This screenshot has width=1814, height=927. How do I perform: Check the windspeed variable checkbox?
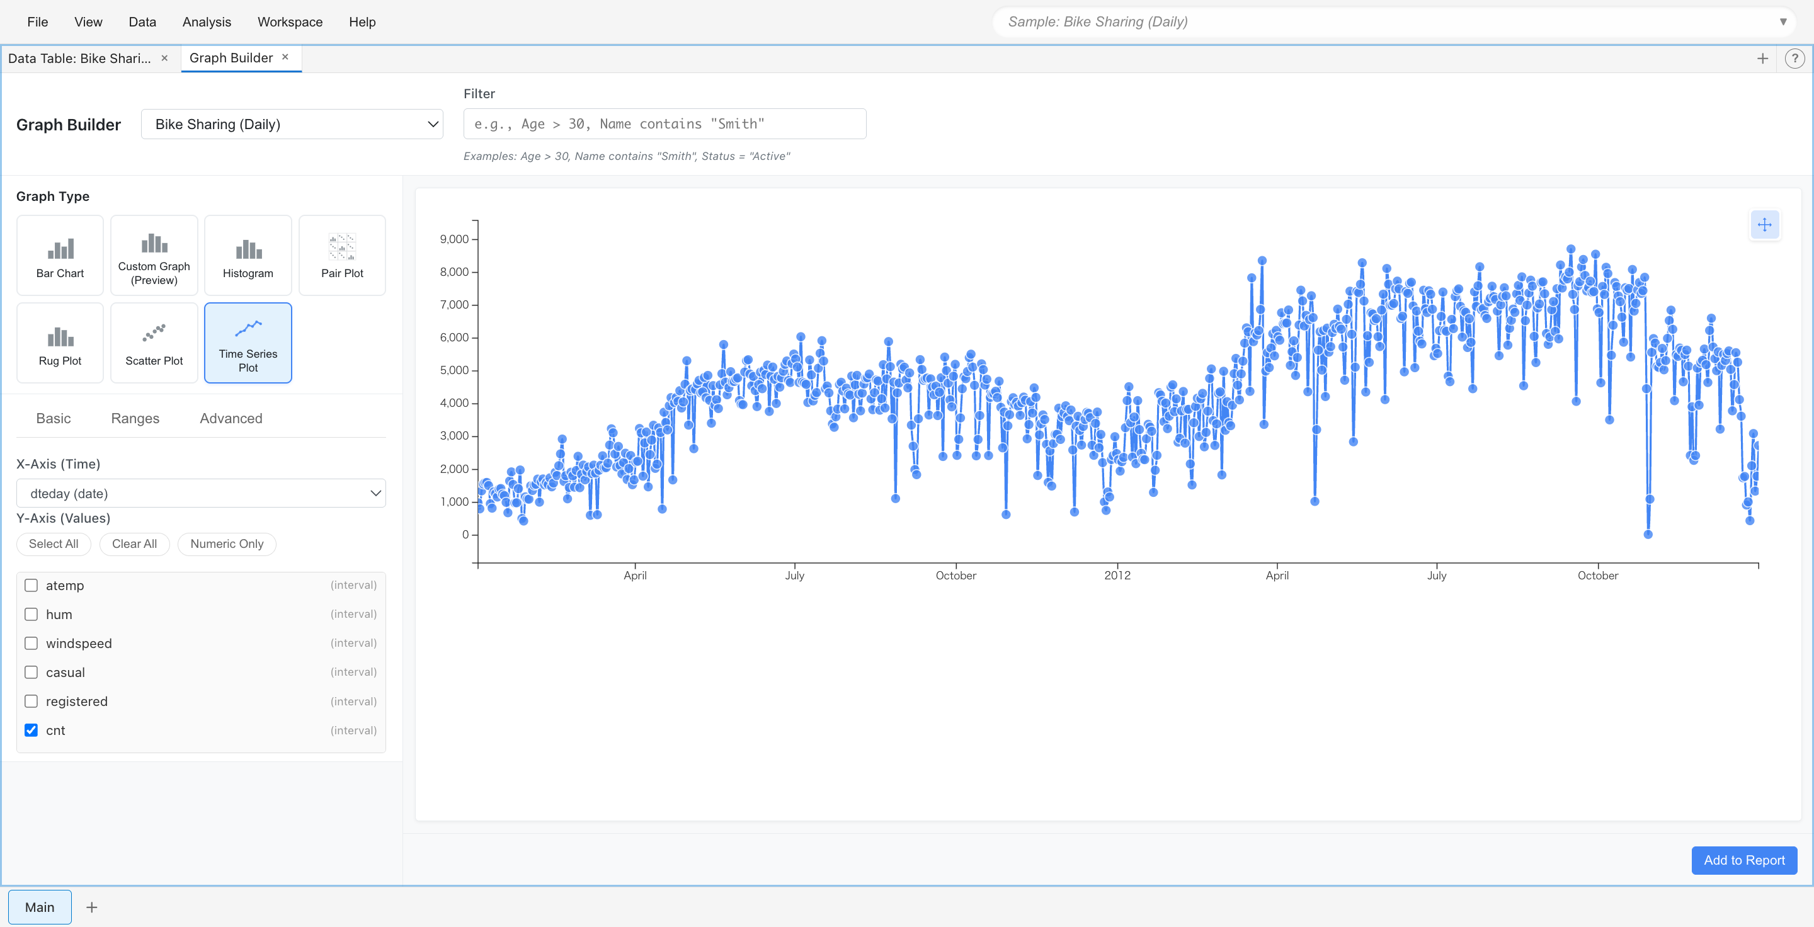click(31, 642)
